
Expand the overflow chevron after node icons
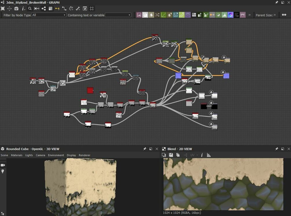point(250,15)
